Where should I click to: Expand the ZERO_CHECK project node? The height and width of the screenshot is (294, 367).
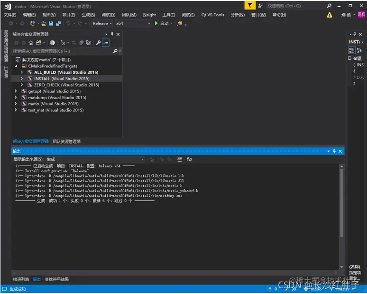[x=22, y=85]
